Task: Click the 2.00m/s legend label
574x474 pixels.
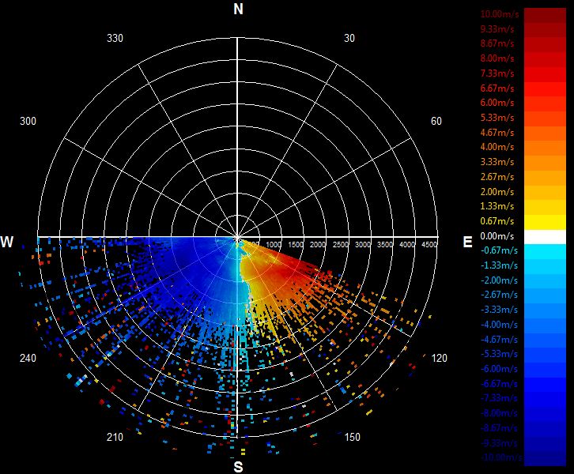Action: (x=497, y=192)
